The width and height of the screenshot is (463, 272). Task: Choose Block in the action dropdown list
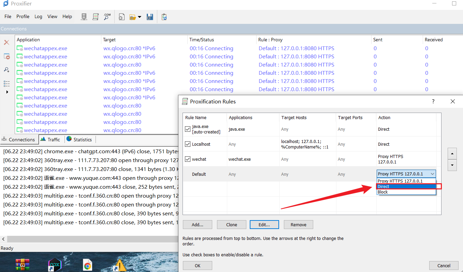click(x=406, y=192)
